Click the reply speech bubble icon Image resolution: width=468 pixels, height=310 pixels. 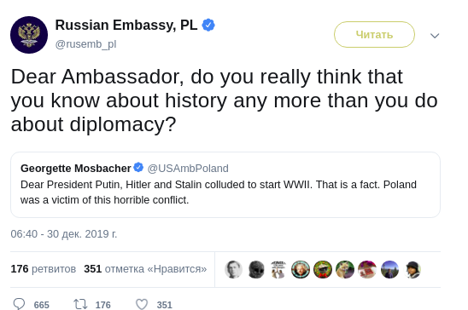(19, 304)
